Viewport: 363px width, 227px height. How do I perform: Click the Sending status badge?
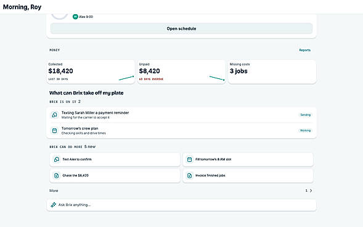point(305,115)
